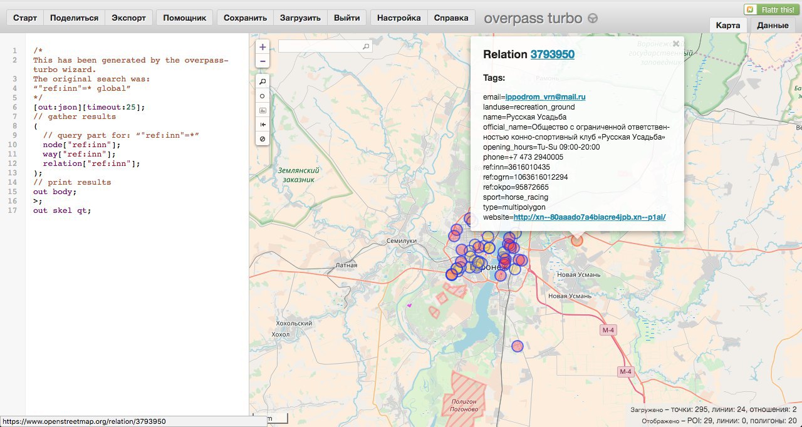802x427 pixels.
Task: Click the orange marker under the popup tip
Action: pos(577,240)
